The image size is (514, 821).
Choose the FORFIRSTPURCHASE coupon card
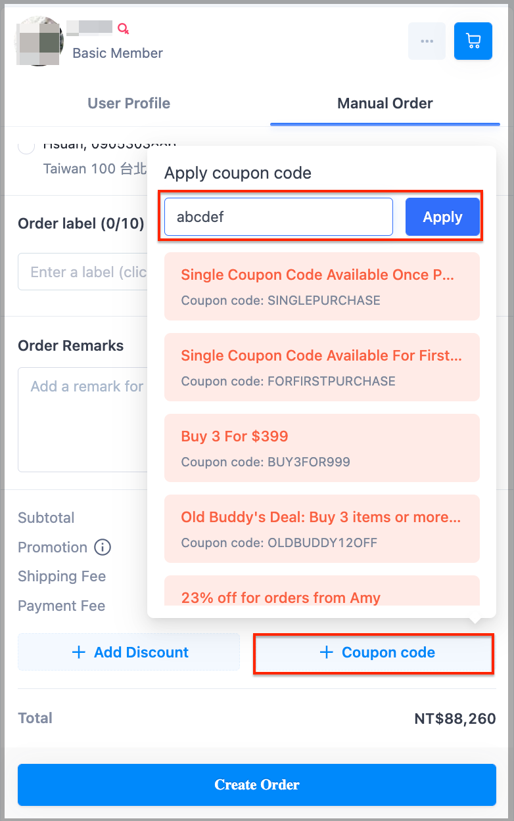(322, 367)
